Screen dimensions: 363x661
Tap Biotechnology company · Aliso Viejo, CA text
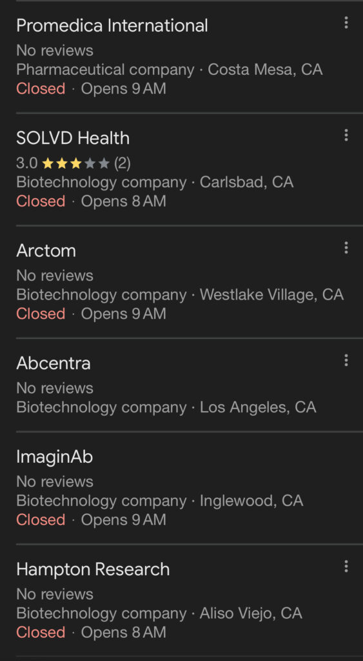click(x=159, y=613)
